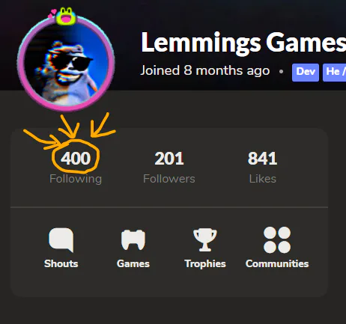This screenshot has height=324, width=346.
Task: Click the Likes label
Action: (x=263, y=179)
